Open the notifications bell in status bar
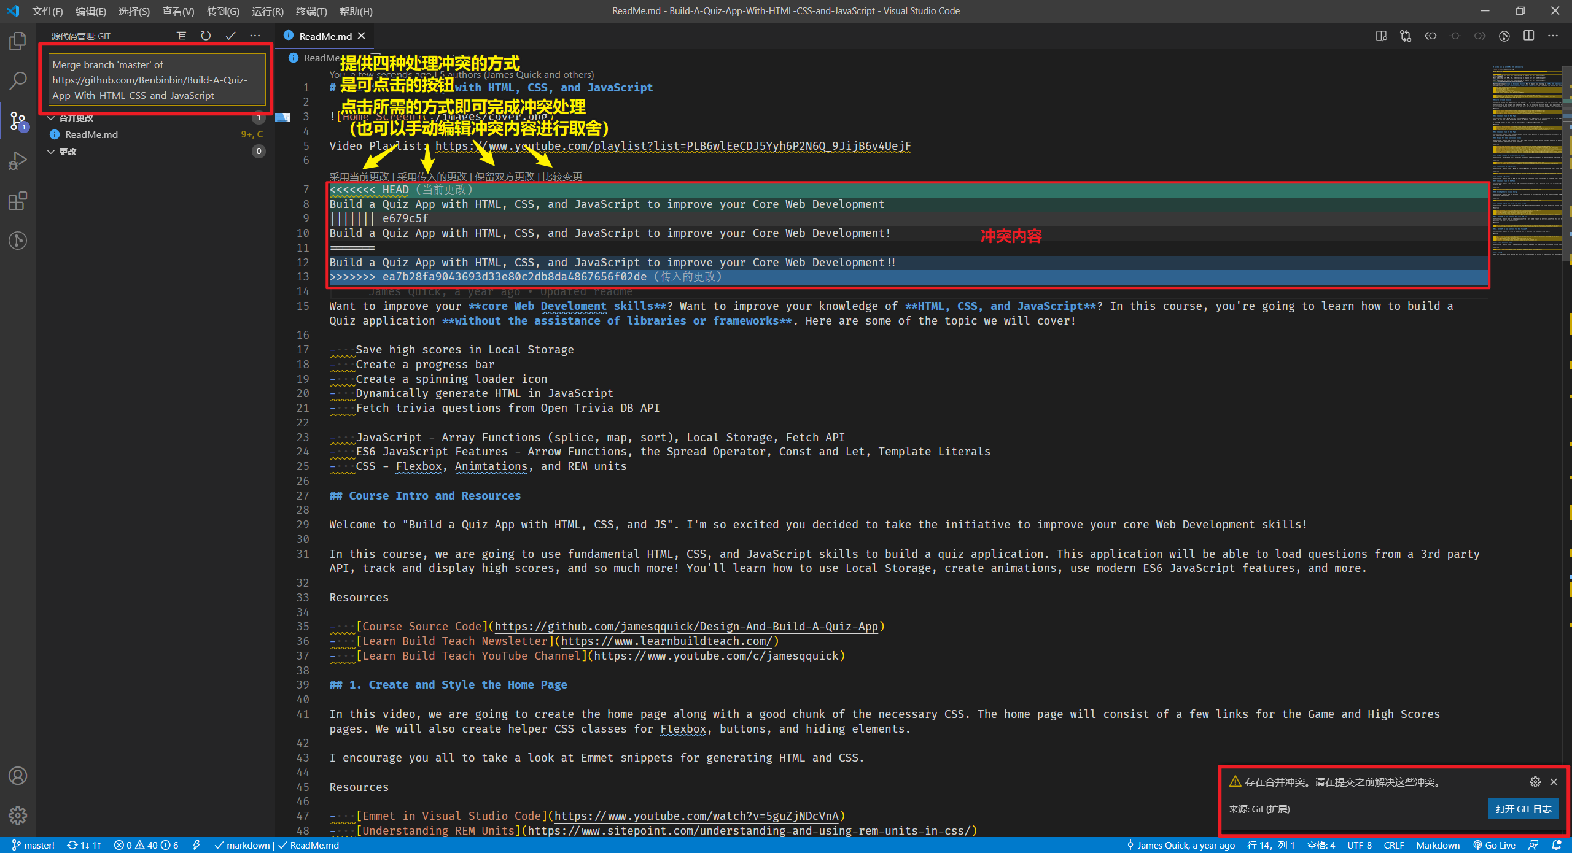Image resolution: width=1572 pixels, height=853 pixels. 1556,845
